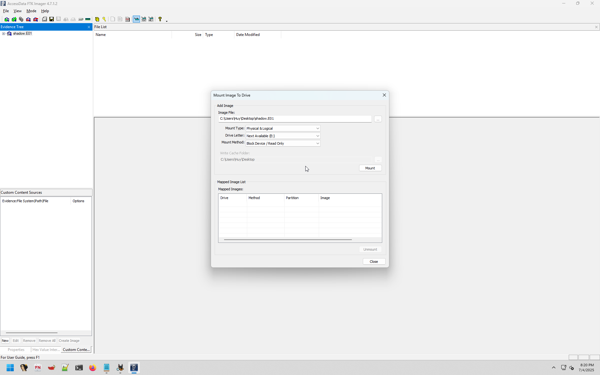Browse for image file with ellipsis button

(378, 119)
